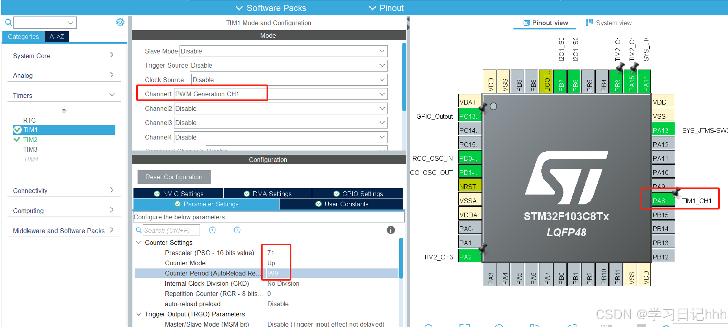Viewport: 728px width, 327px height.
Task: Open the category search combo box
Action: coord(45,22)
